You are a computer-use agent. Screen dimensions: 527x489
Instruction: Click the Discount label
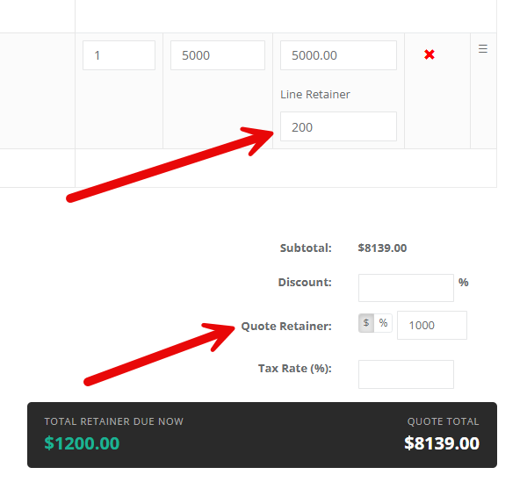[x=305, y=282]
